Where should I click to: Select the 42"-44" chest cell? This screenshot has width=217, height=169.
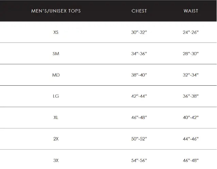click(x=139, y=96)
